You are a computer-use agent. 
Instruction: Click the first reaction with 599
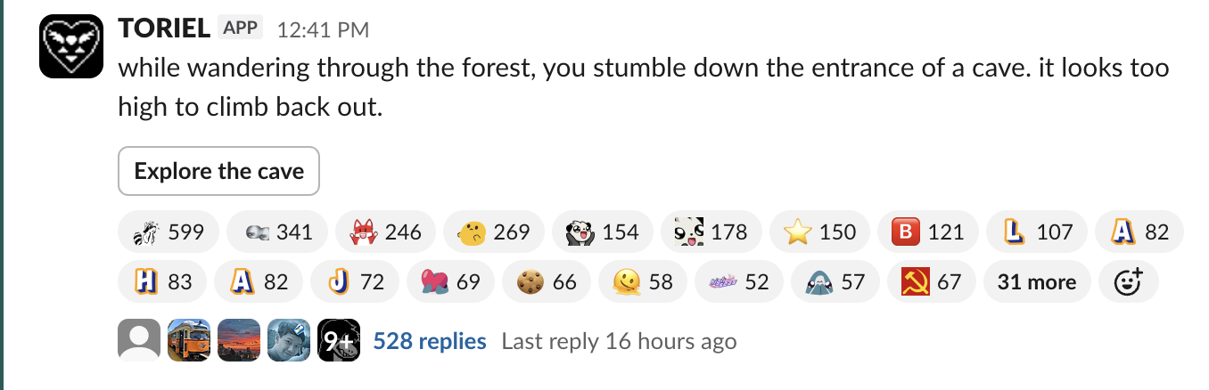[168, 232]
